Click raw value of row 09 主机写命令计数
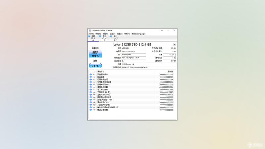265x149 pixels. pos(166,95)
